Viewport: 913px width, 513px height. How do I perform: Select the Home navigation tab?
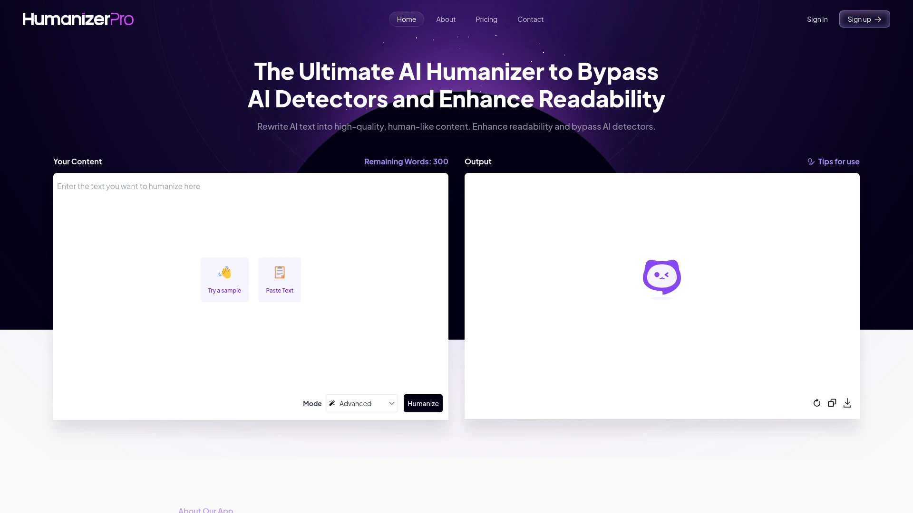pos(406,19)
